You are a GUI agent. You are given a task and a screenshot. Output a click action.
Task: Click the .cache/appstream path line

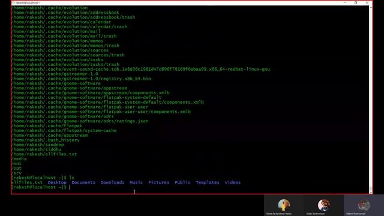pyautogui.click(x=49, y=135)
